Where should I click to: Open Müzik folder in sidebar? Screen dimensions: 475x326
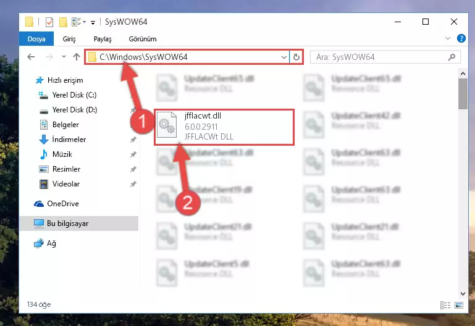[62, 154]
